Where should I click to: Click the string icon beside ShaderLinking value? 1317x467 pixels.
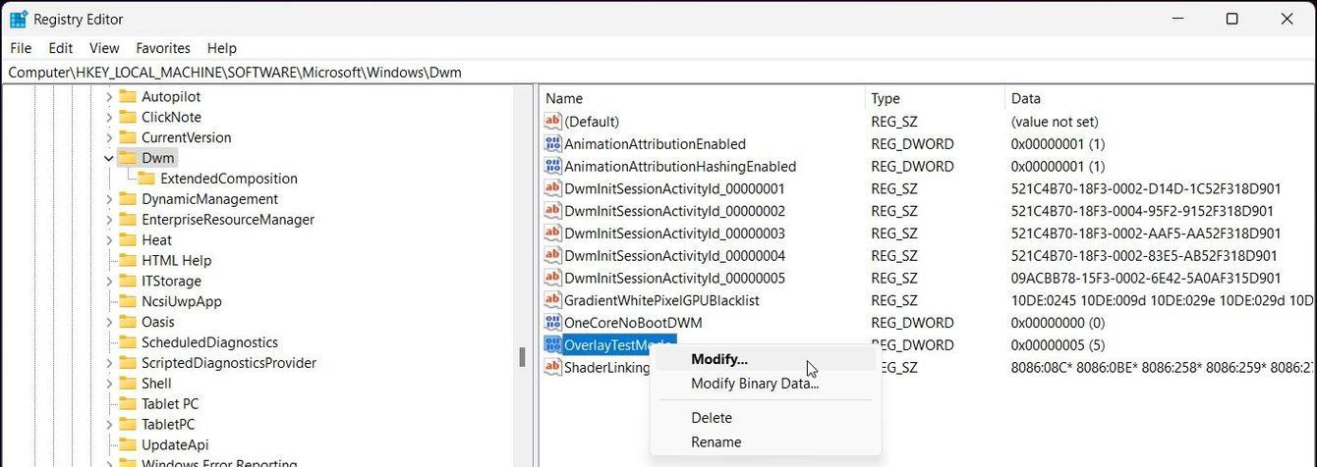tap(552, 368)
